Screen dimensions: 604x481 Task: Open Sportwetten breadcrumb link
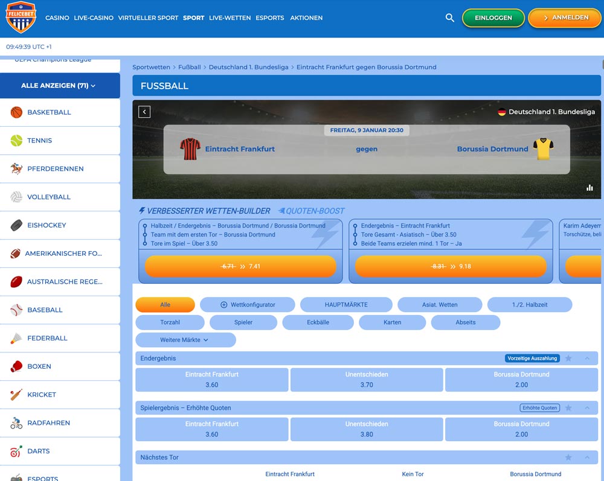[152, 67]
